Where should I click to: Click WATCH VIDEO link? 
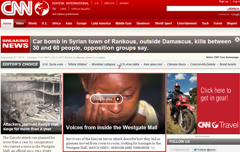point(99,148)
